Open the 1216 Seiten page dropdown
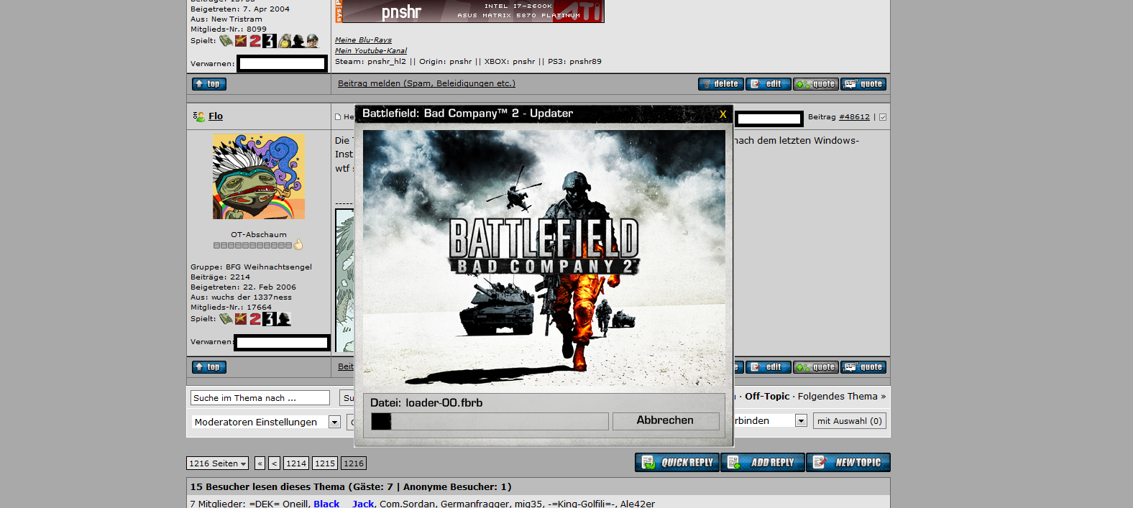 217,463
